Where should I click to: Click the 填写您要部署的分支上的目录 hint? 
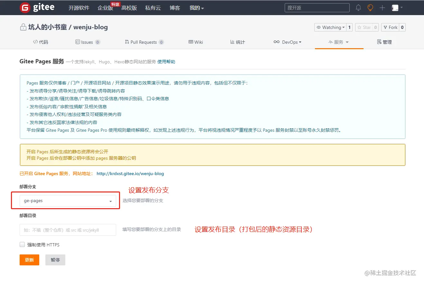[152, 229]
